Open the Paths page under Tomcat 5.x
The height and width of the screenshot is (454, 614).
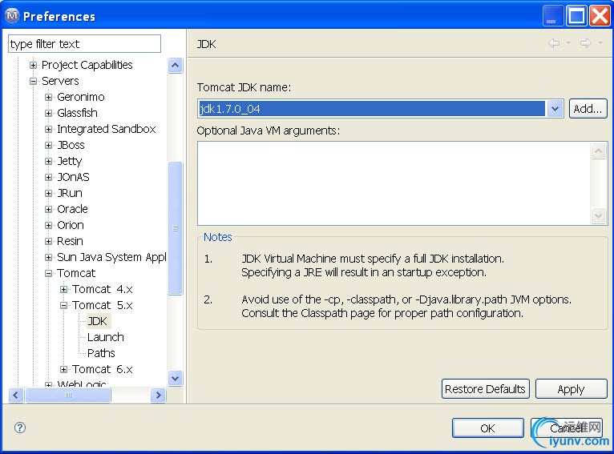pyautogui.click(x=101, y=353)
